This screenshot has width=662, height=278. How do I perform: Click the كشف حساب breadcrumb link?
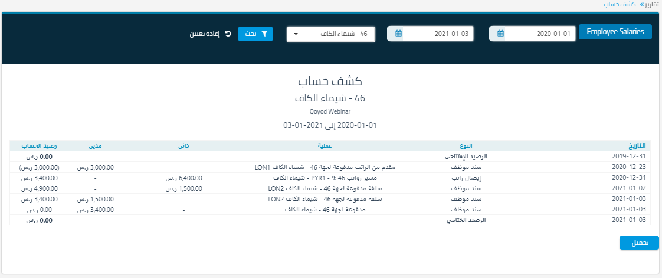(619, 4)
